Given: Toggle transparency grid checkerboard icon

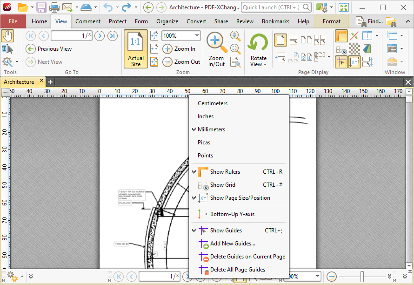Looking at the screenshot, I should click(354, 49).
